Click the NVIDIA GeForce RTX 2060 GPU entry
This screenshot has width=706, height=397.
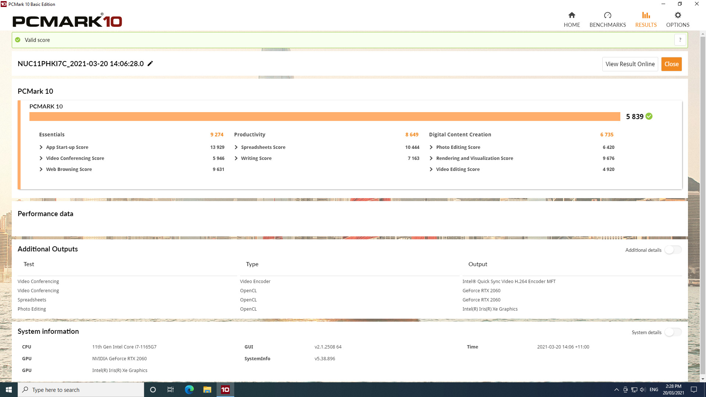[120, 358]
